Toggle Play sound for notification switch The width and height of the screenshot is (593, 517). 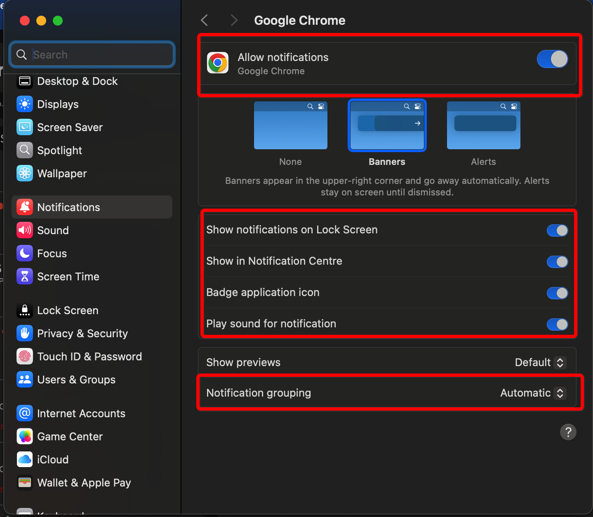pos(557,324)
